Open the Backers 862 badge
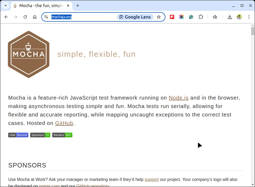The width and height of the screenshot is (255, 187). coord(62,135)
